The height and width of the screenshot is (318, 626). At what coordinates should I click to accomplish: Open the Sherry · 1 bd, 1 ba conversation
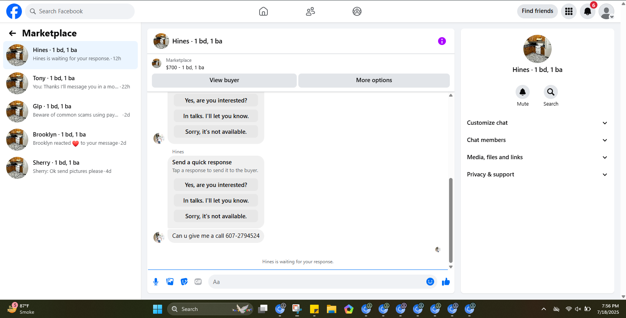click(70, 168)
